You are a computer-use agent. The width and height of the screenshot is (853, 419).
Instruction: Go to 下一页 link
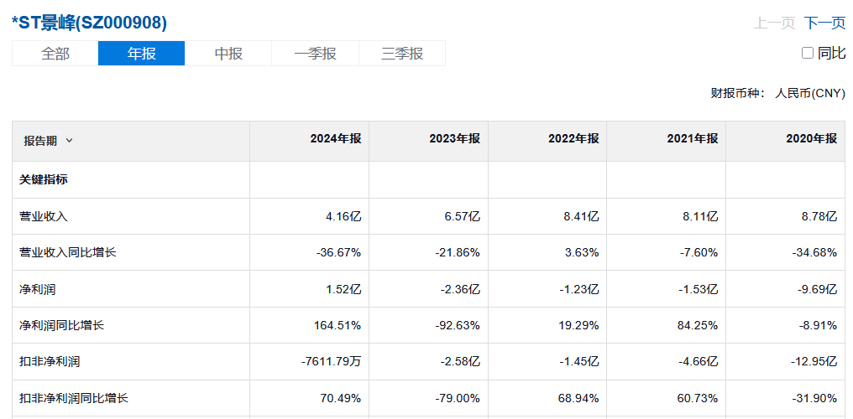point(824,23)
